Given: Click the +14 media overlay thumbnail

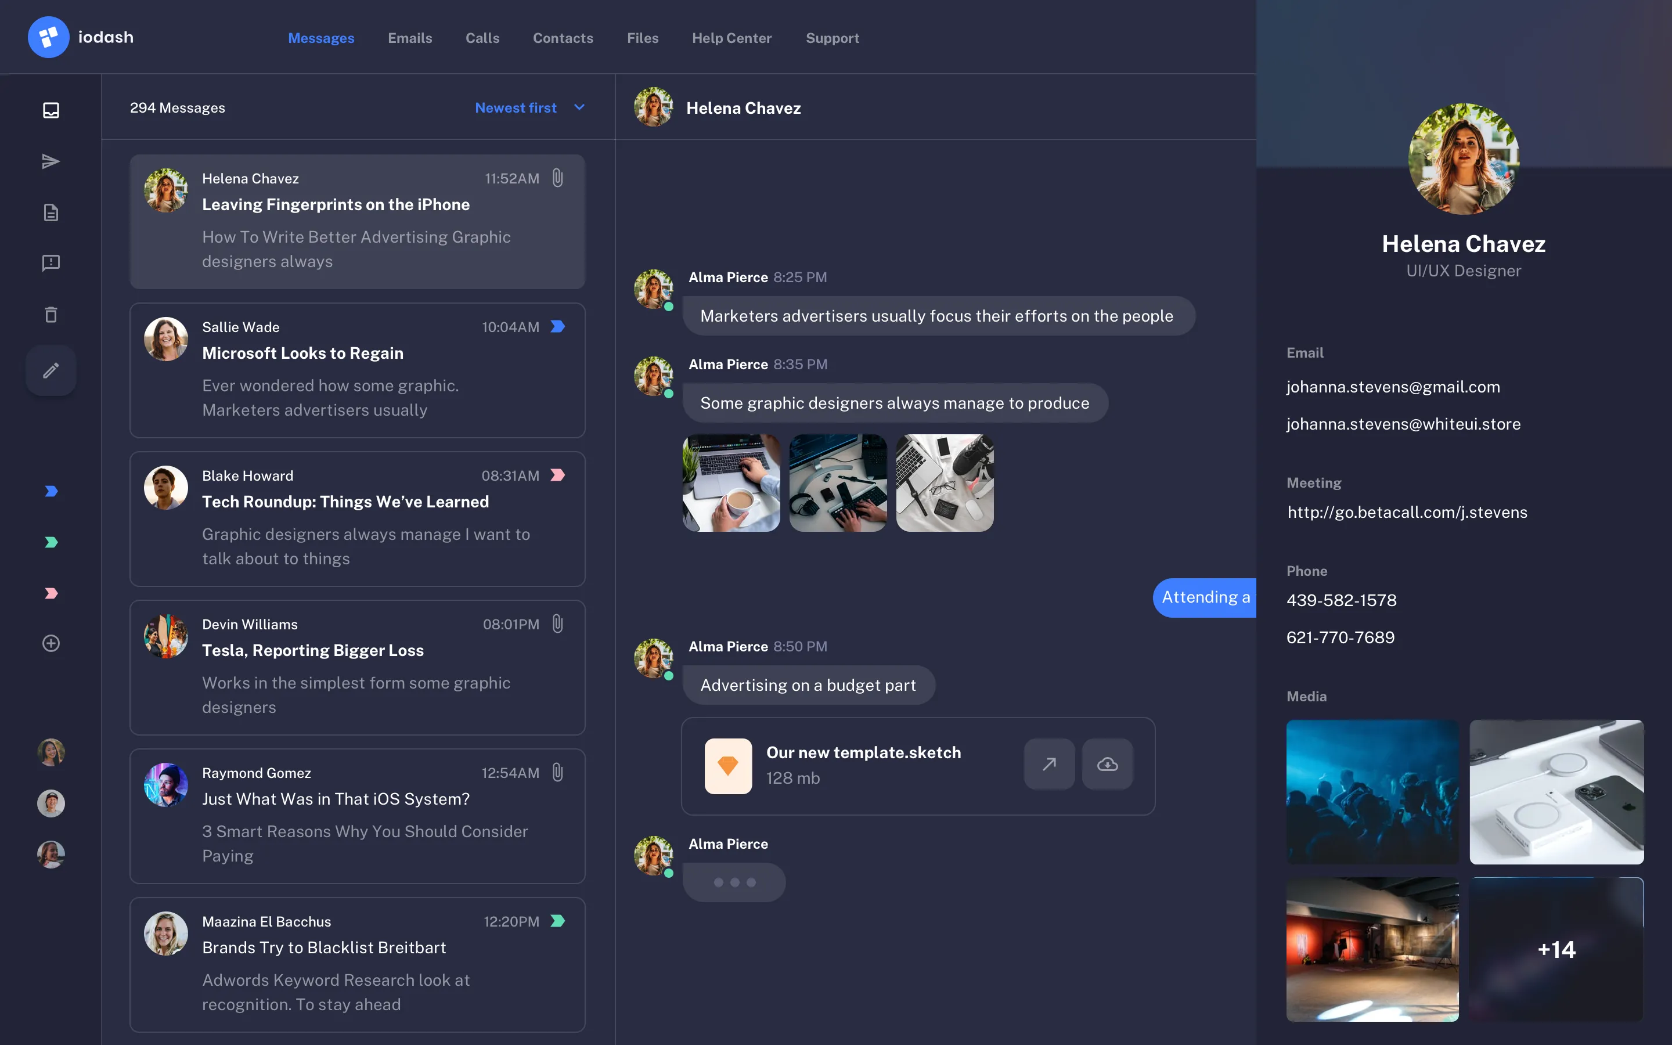Looking at the screenshot, I should tap(1556, 949).
